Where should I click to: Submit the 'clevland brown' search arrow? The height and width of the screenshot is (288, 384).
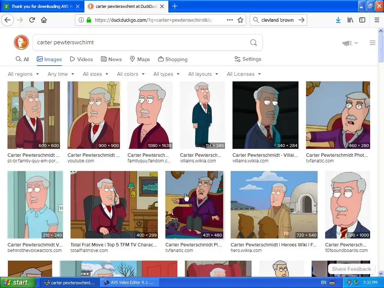301,20
